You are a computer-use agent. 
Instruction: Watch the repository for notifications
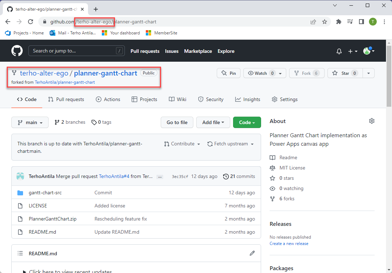[x=261, y=73]
